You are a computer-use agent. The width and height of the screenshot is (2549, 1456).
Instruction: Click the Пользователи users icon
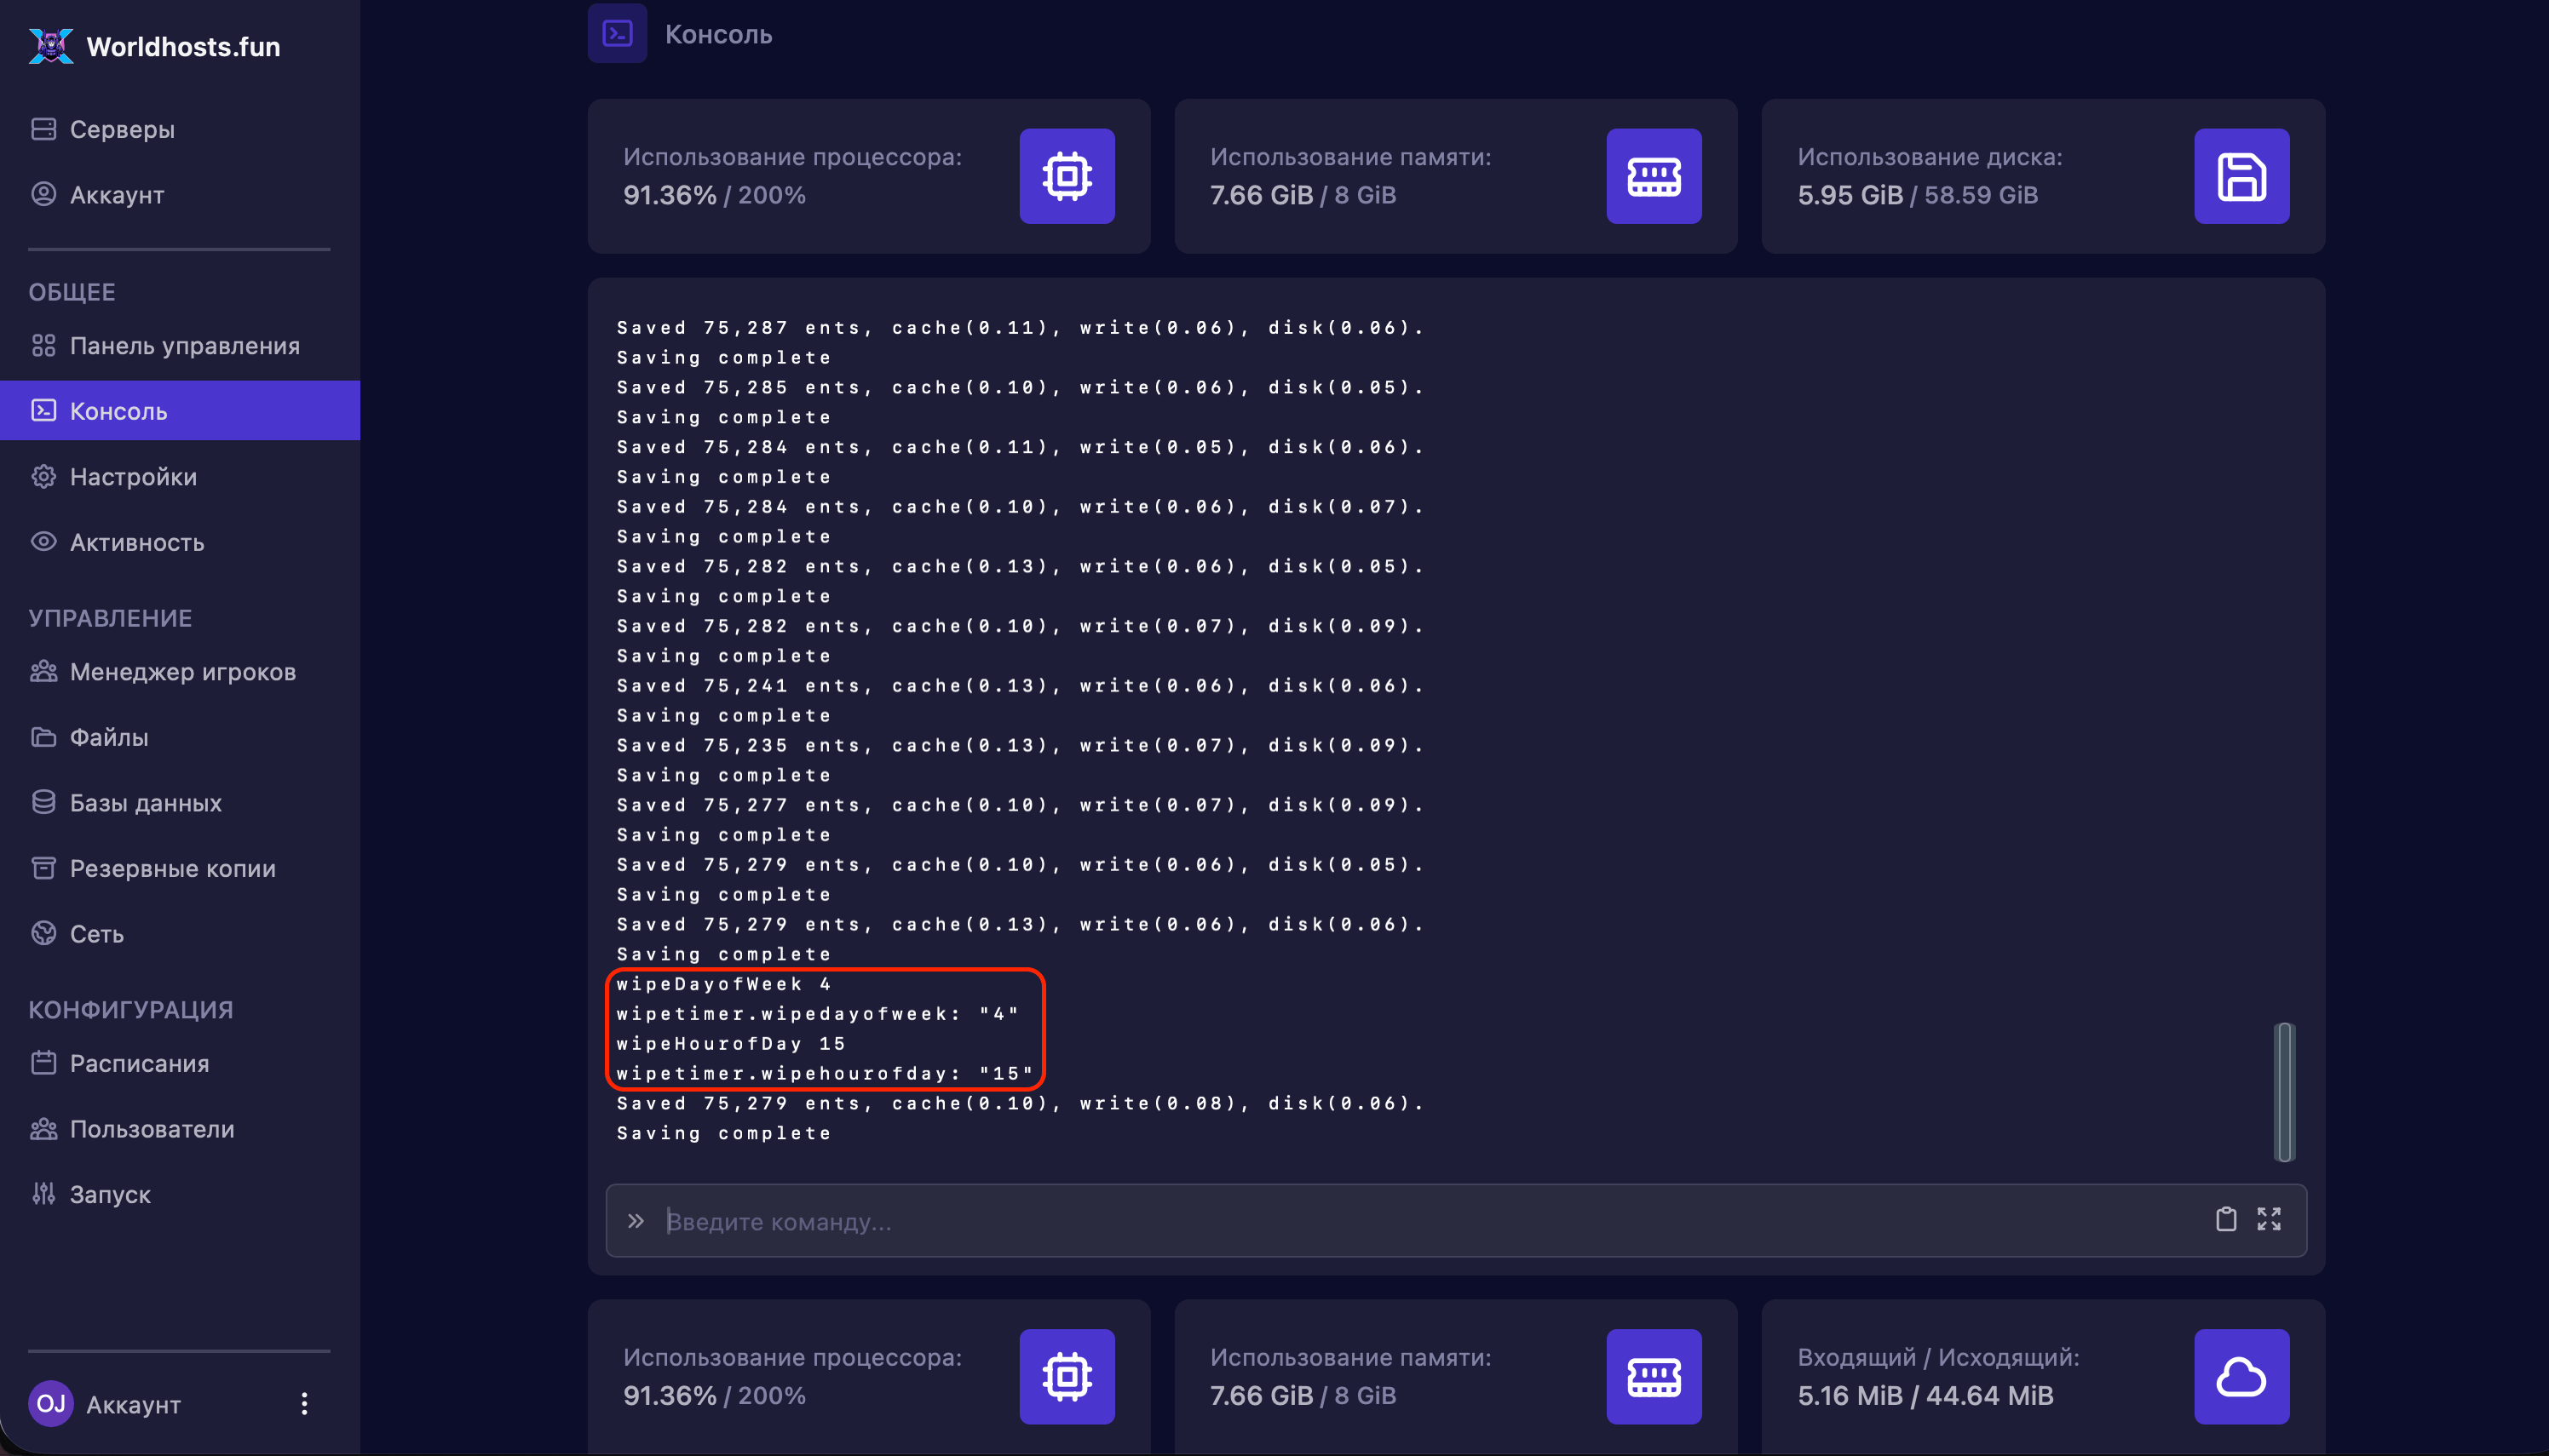43,1128
